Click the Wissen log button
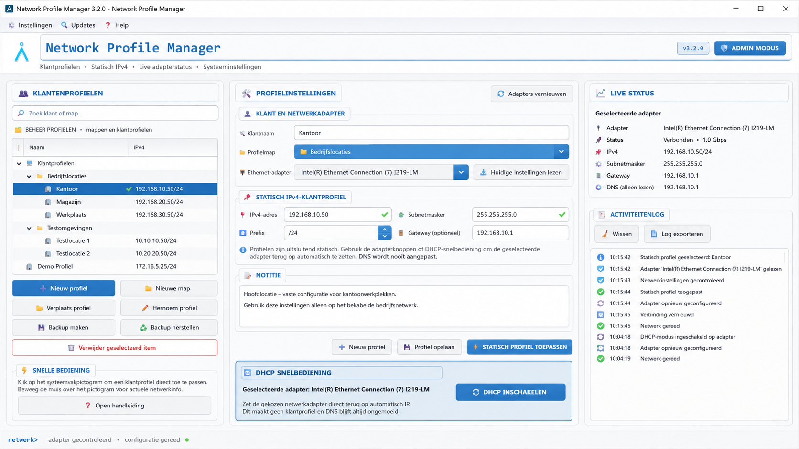 pos(616,234)
